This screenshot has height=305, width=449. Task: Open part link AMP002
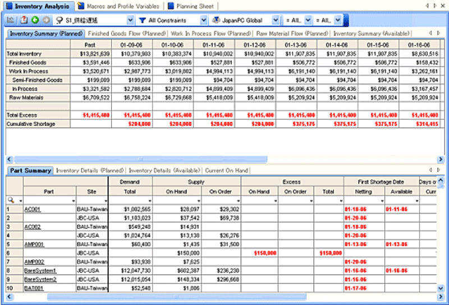(x=34, y=262)
